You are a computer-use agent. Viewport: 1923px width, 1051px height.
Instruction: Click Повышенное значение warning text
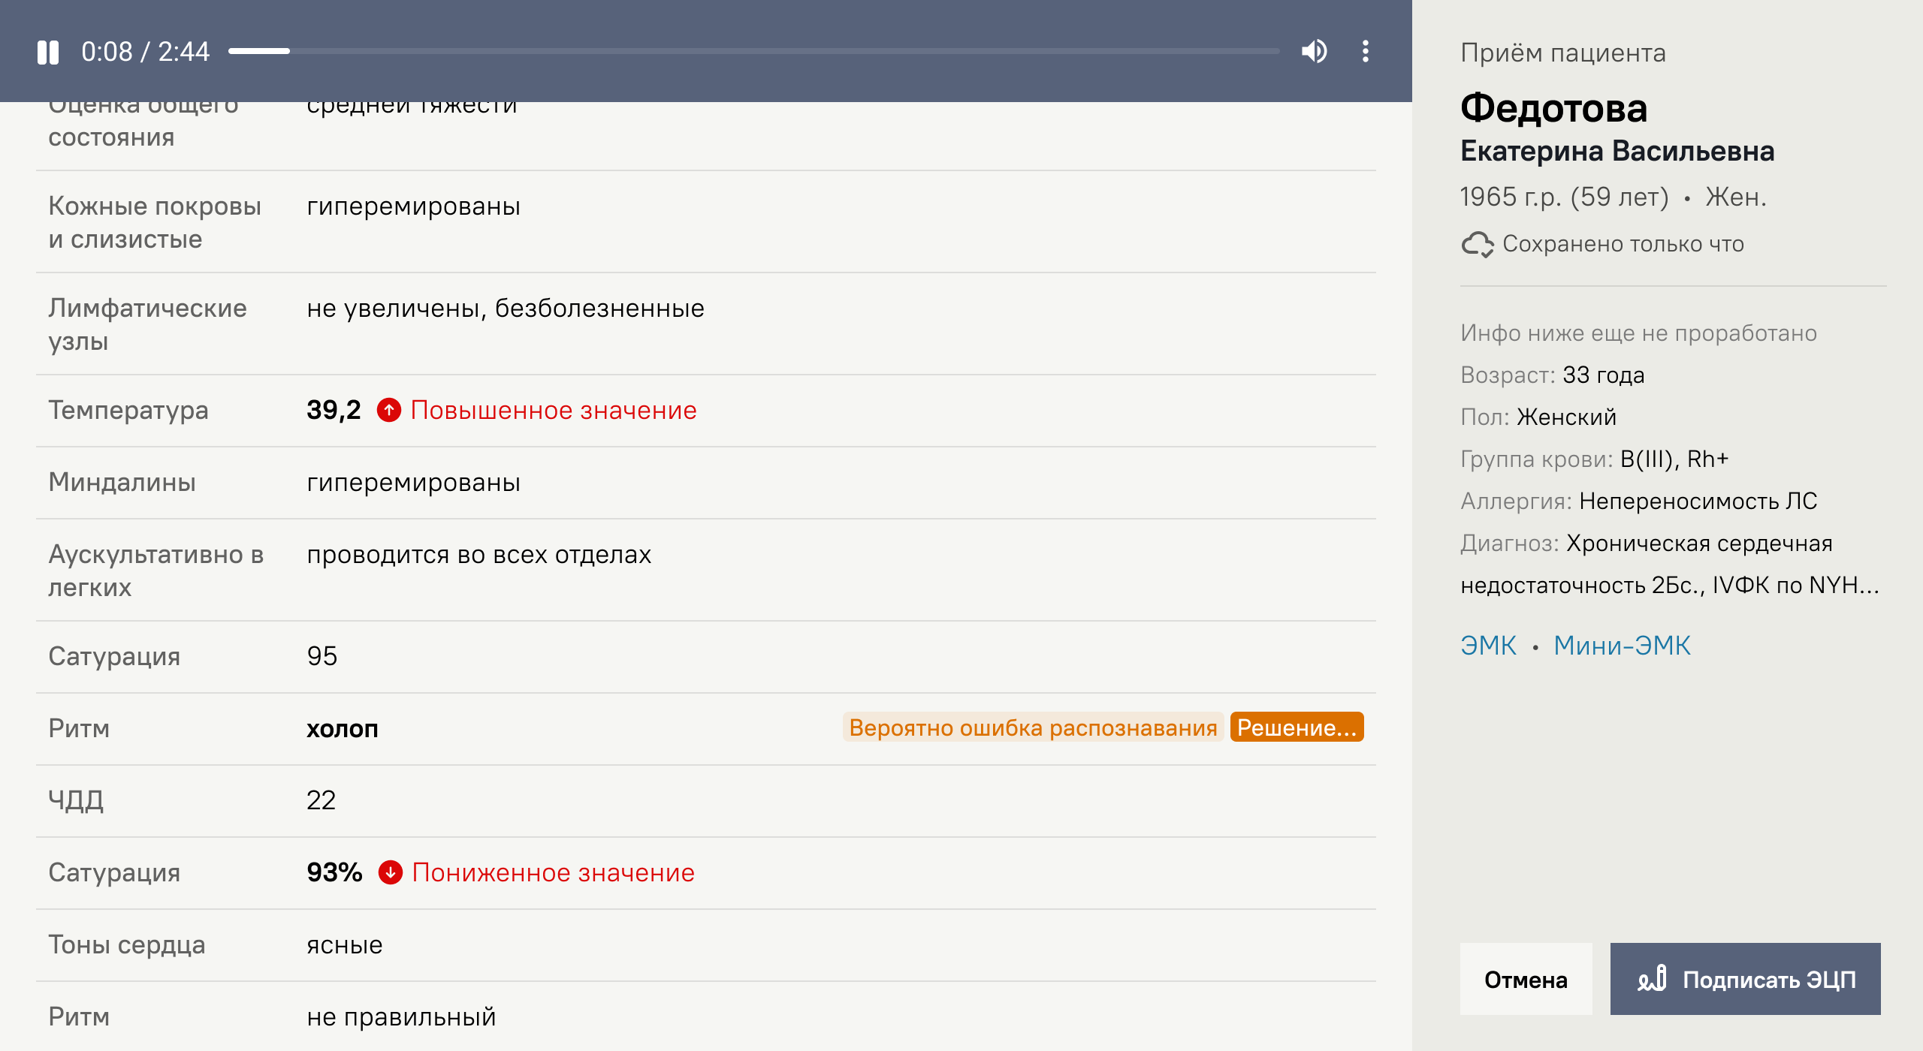554,411
